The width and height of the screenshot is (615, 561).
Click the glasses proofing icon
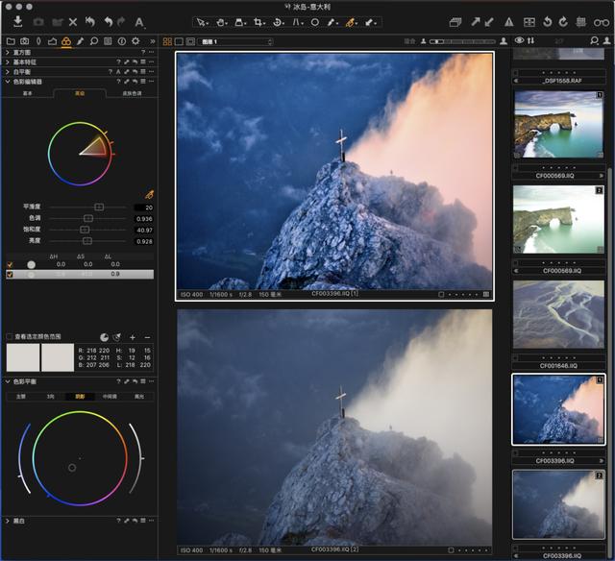coord(601,21)
